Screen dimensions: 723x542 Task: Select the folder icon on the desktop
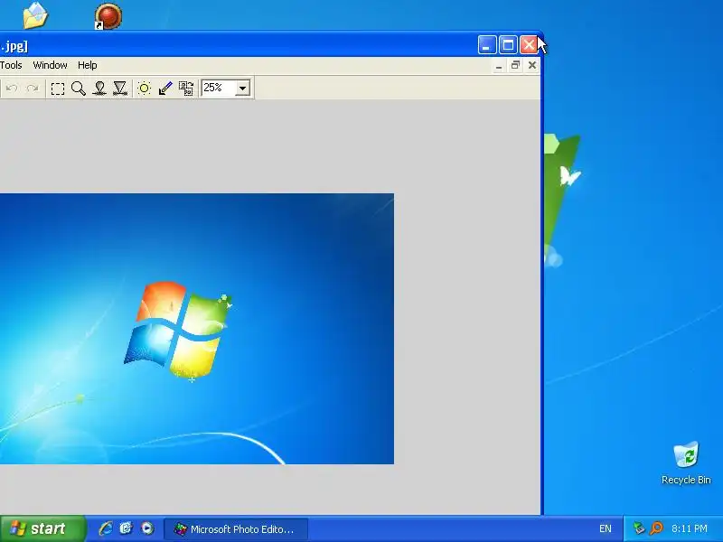click(x=35, y=15)
